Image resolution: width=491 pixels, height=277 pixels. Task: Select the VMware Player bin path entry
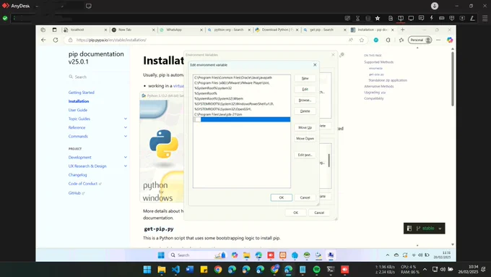point(241,83)
